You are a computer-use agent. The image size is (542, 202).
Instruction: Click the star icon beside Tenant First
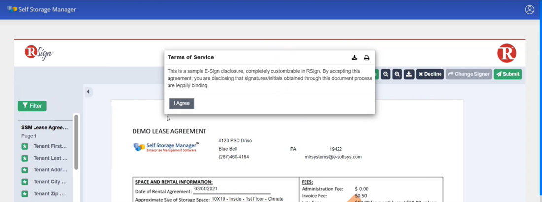tap(25, 146)
